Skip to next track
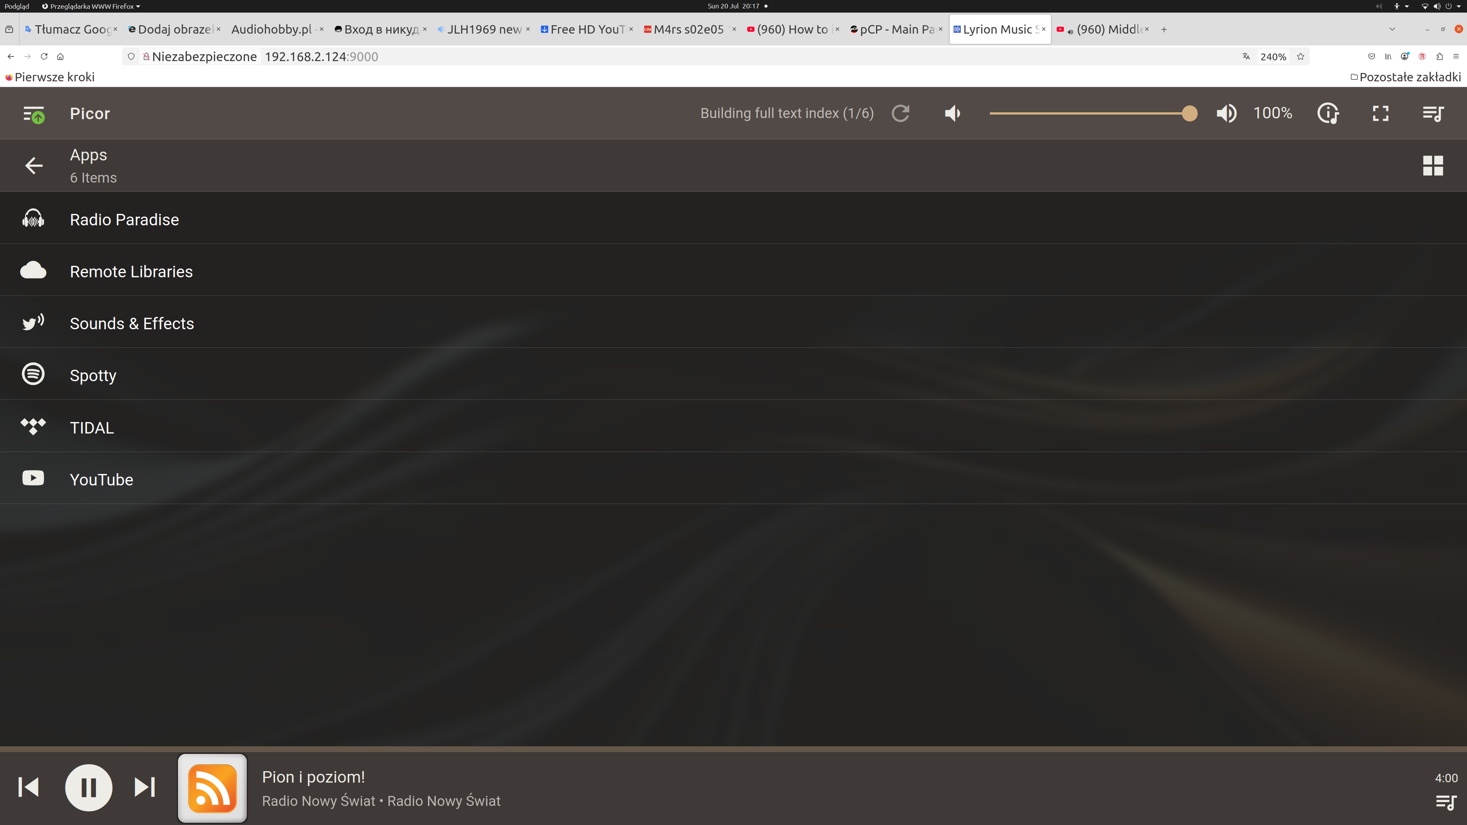The width and height of the screenshot is (1467, 825). coord(145,788)
